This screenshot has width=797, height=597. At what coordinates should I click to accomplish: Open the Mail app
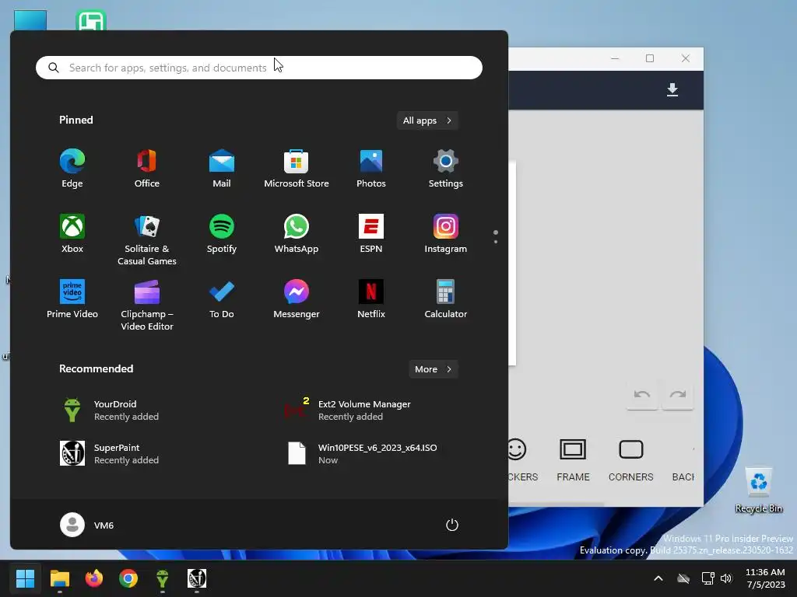[x=222, y=169]
